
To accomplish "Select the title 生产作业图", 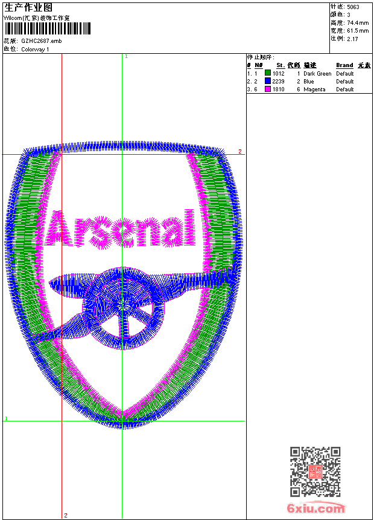I will (x=28, y=8).
